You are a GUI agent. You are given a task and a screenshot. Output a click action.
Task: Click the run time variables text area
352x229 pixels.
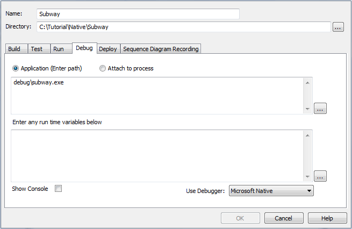[157, 156]
